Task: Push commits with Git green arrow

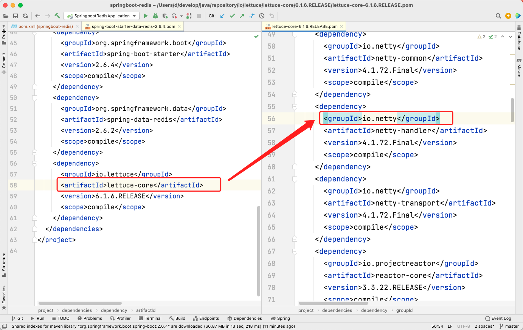Action: [x=242, y=16]
